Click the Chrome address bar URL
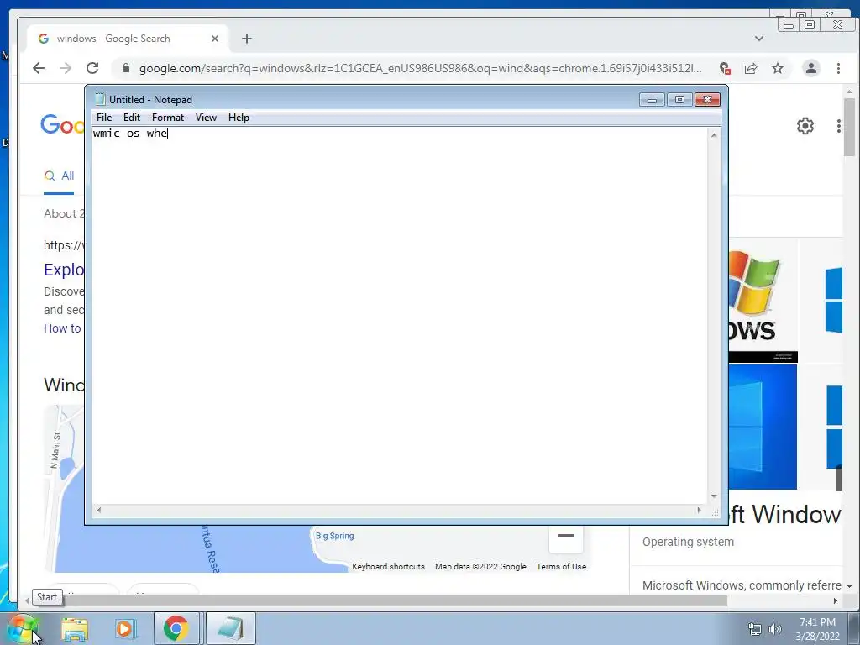Image resolution: width=860 pixels, height=645 pixels. tap(420, 69)
